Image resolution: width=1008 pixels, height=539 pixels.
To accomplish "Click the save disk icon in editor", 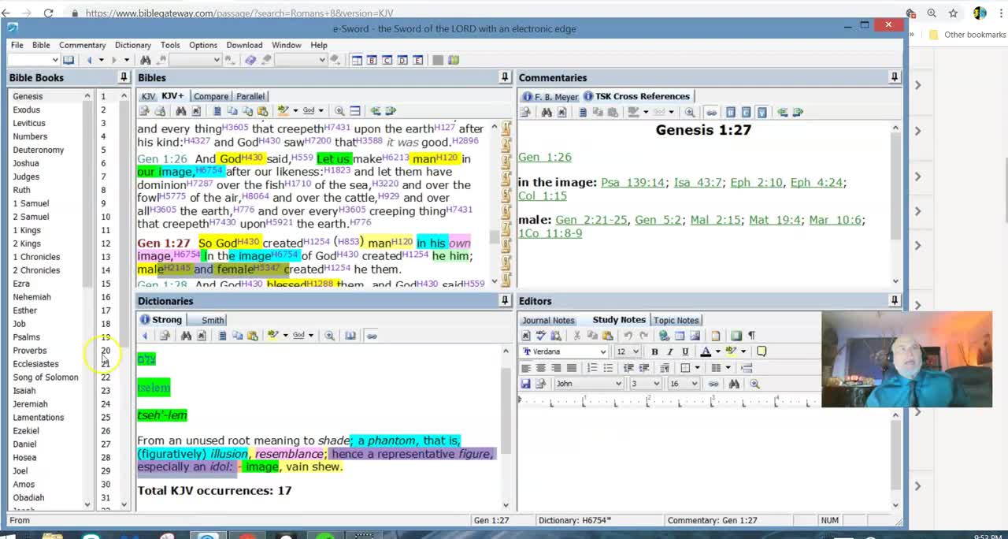I will point(525,384).
